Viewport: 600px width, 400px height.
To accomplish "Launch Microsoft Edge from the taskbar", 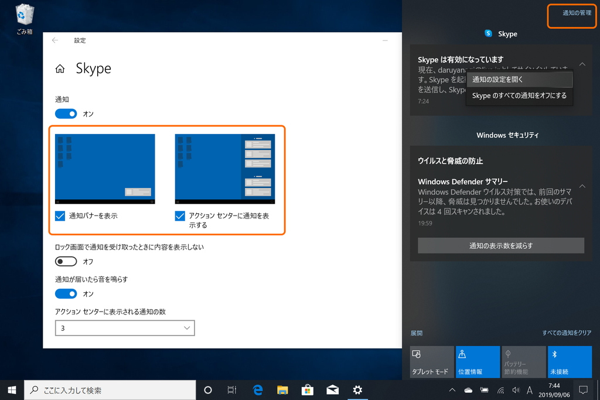I will (x=257, y=390).
